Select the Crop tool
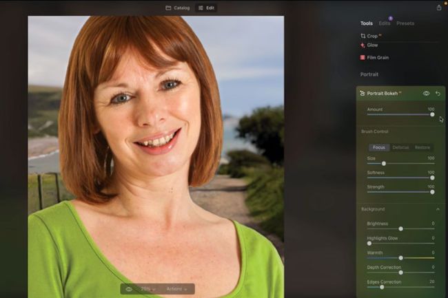 click(x=372, y=36)
